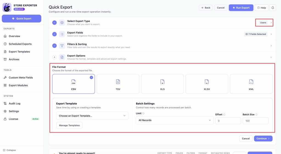Click the 7 Fields Selected badge

coord(256,34)
